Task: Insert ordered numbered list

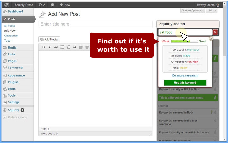Action: click(68, 47)
